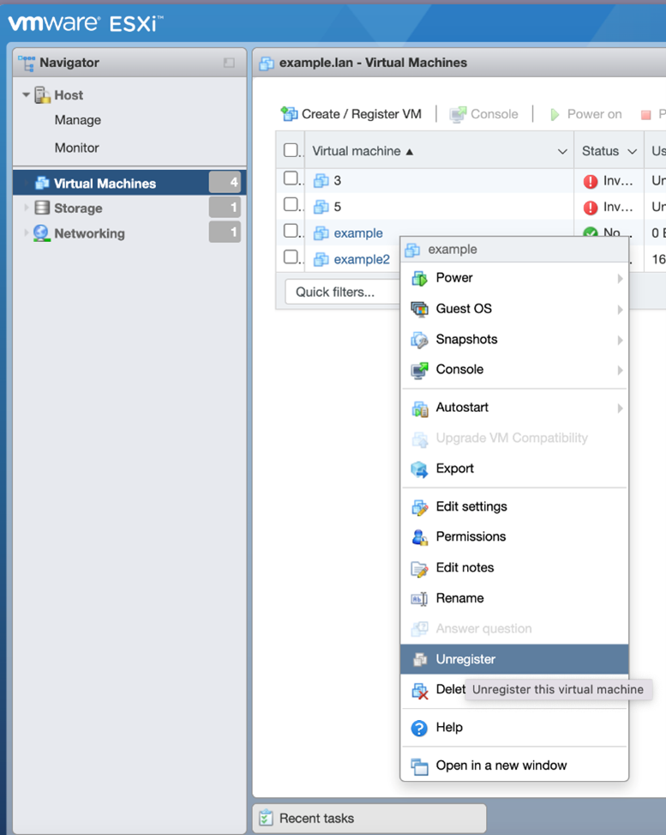Expand the Power submenu arrow
The height and width of the screenshot is (835, 666).
tap(619, 278)
